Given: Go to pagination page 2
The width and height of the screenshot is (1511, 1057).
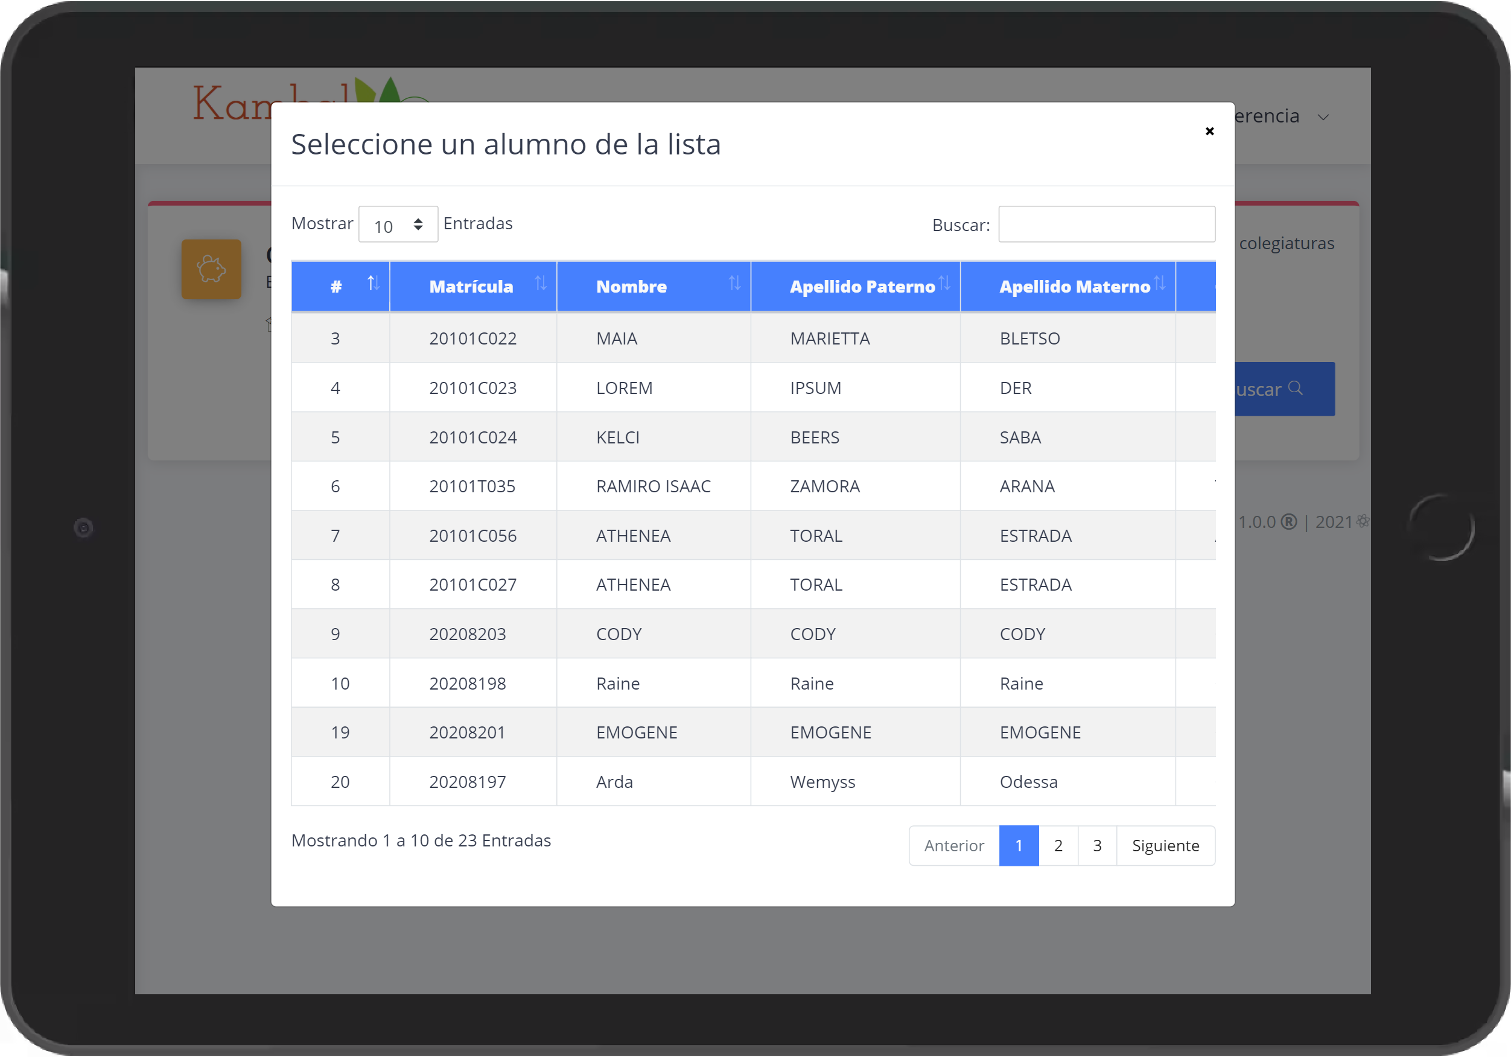Looking at the screenshot, I should tap(1058, 845).
